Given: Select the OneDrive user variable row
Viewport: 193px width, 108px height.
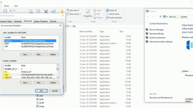Looking at the screenshot, I should point(30,41).
